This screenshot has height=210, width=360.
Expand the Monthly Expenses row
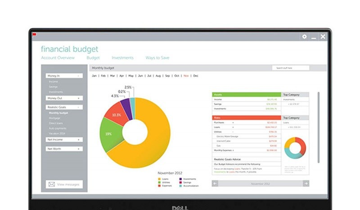(x=233, y=150)
